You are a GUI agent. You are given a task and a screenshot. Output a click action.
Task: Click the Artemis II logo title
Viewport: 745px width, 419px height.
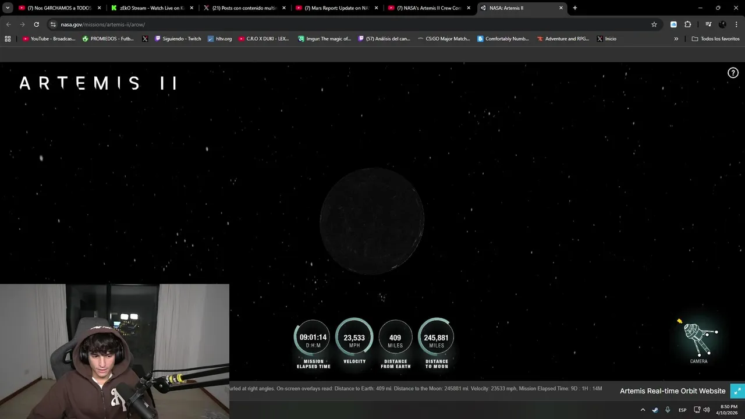pyautogui.click(x=98, y=83)
